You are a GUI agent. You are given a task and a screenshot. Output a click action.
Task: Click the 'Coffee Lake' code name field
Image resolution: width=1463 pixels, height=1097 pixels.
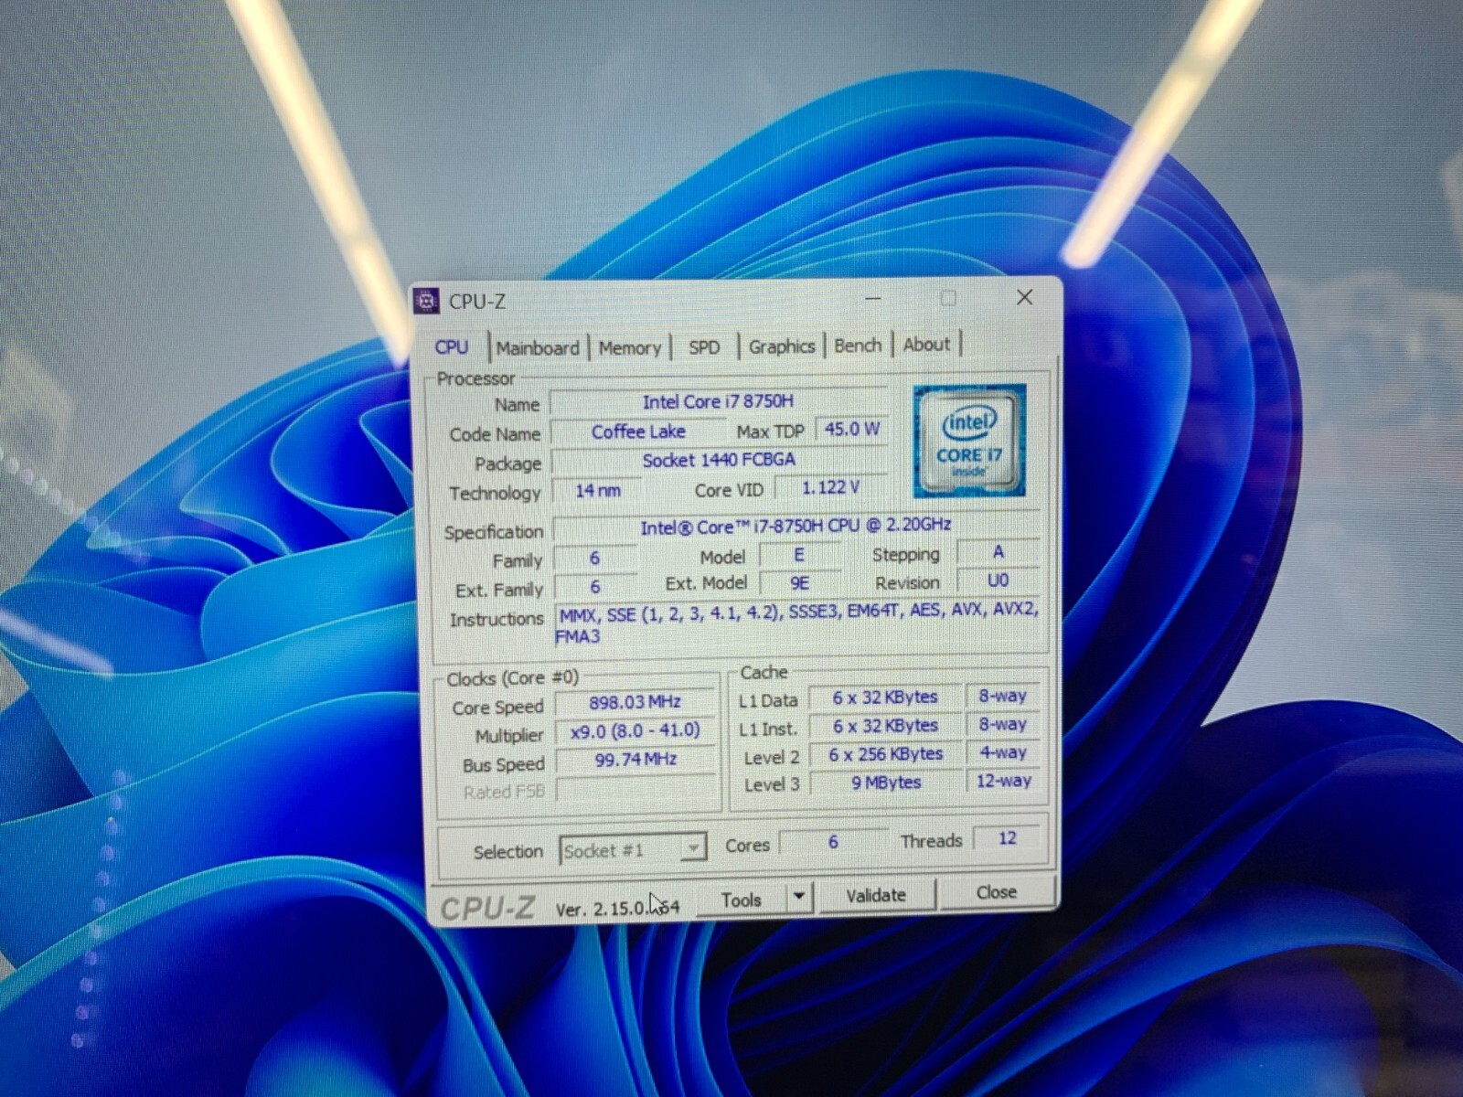tap(638, 431)
